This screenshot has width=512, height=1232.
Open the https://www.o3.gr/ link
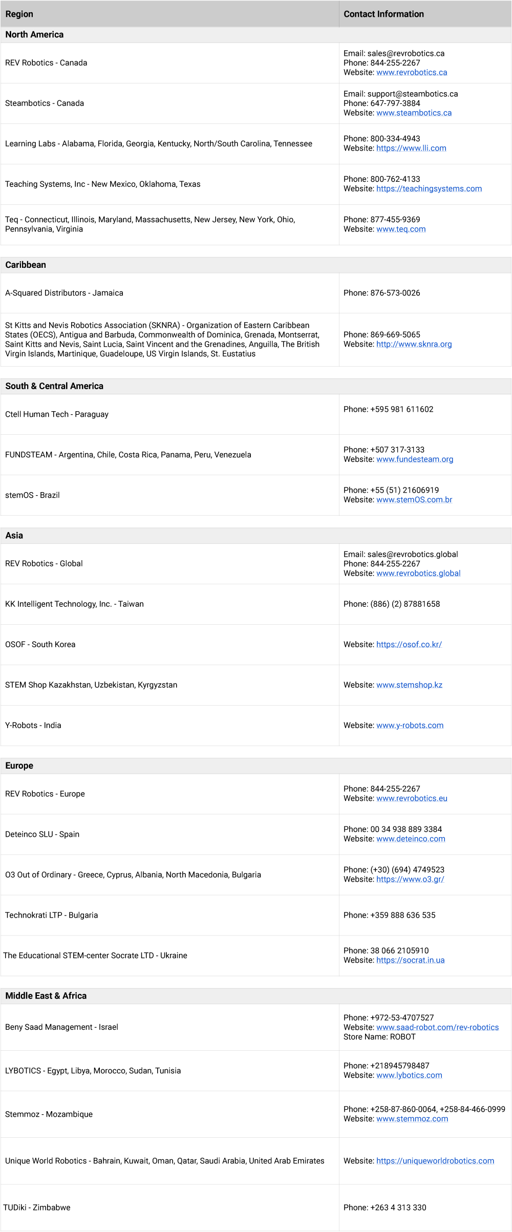(410, 879)
